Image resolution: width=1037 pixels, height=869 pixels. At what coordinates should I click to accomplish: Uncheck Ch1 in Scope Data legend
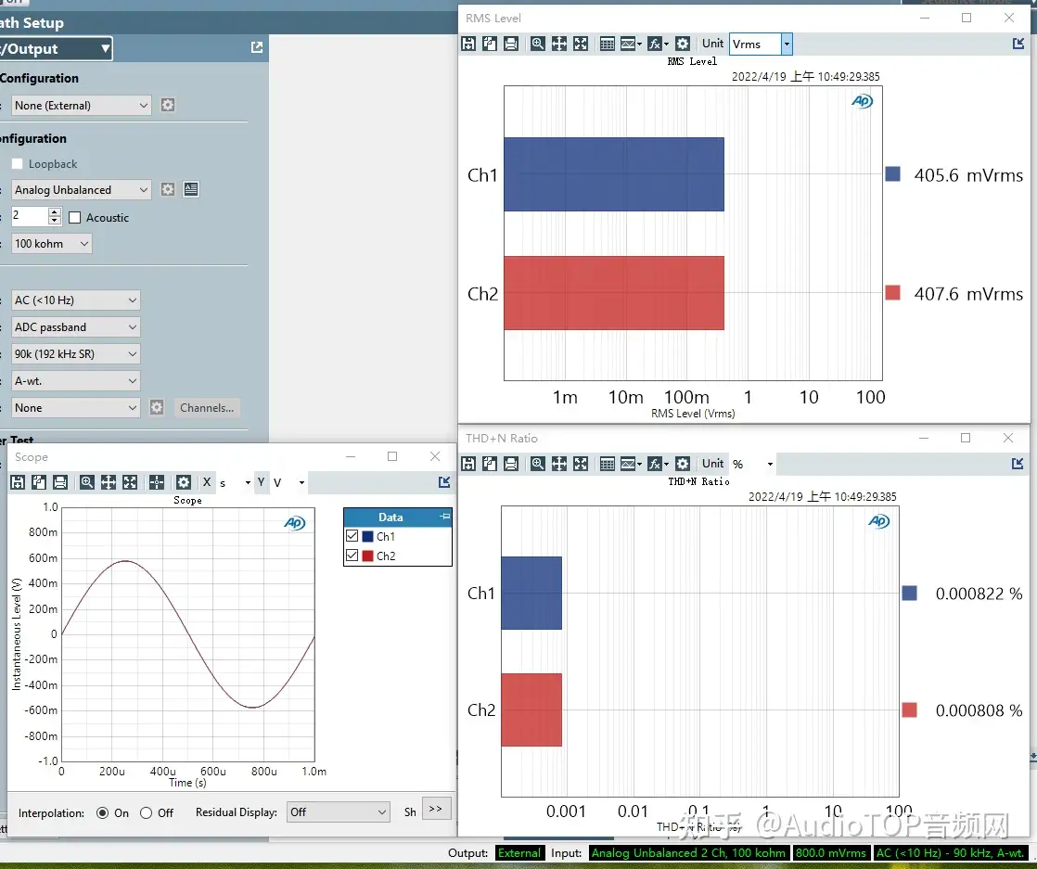click(x=352, y=536)
